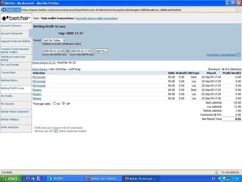
Task: Open McCormack selection with odds 55.00
Action: (x=39, y=77)
